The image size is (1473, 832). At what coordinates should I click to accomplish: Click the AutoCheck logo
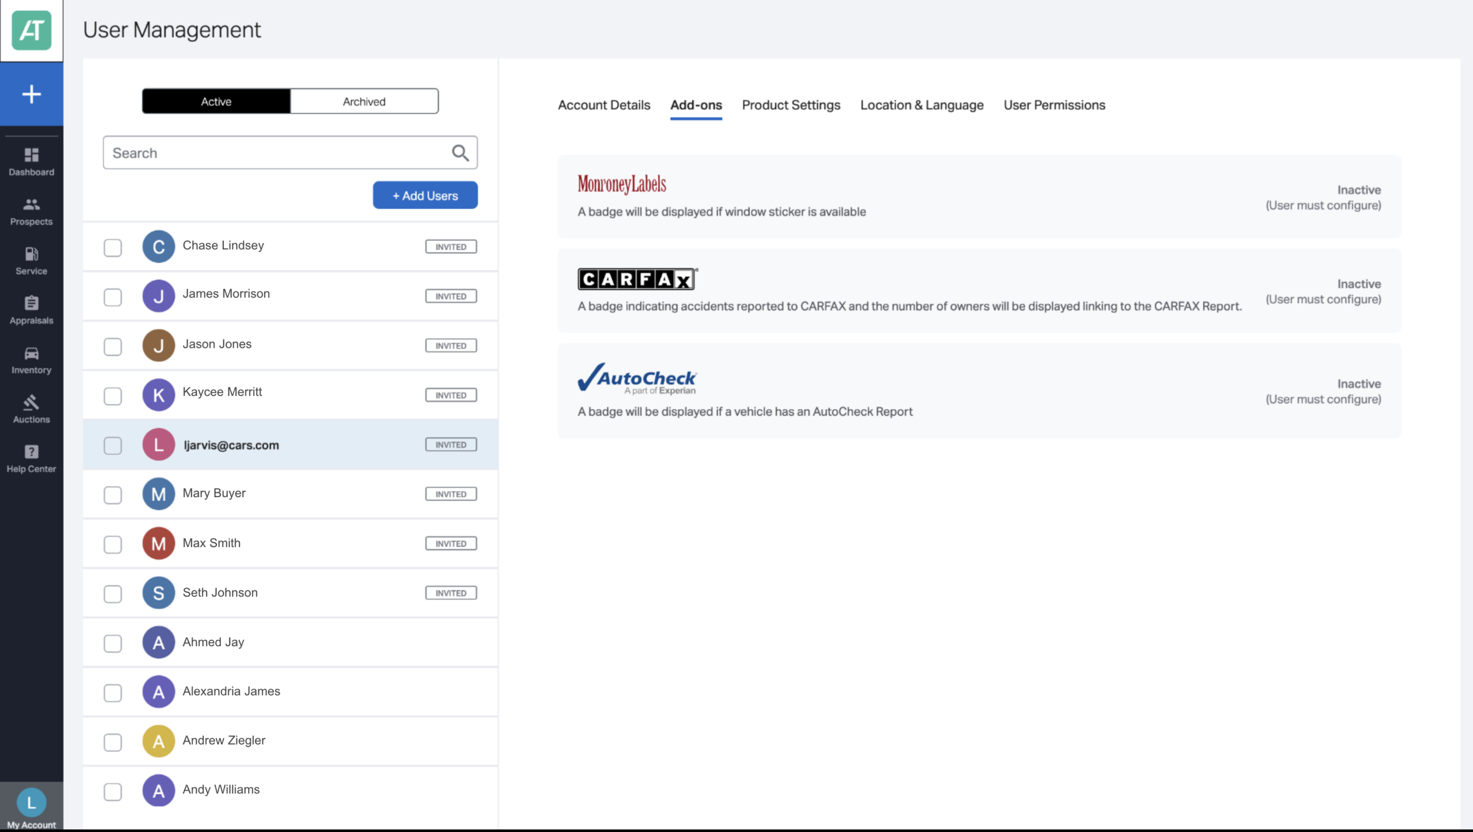(x=637, y=379)
